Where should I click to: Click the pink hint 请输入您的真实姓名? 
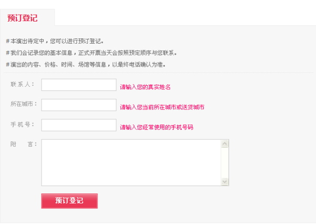tap(145, 87)
